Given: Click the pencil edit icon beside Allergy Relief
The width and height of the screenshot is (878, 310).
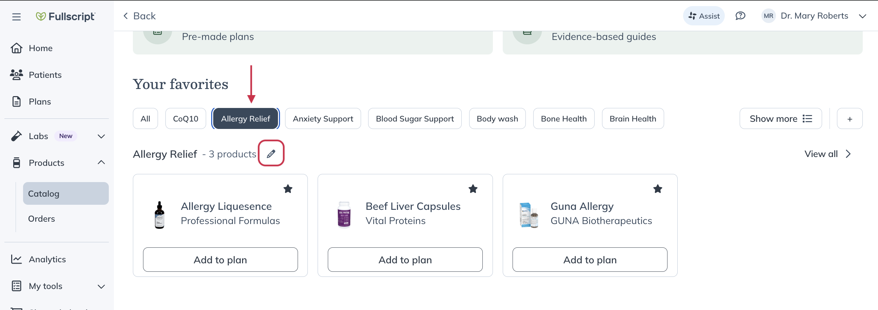Looking at the screenshot, I should click(271, 154).
